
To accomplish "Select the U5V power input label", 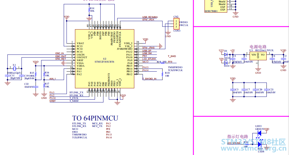I will (x=221, y=50).
